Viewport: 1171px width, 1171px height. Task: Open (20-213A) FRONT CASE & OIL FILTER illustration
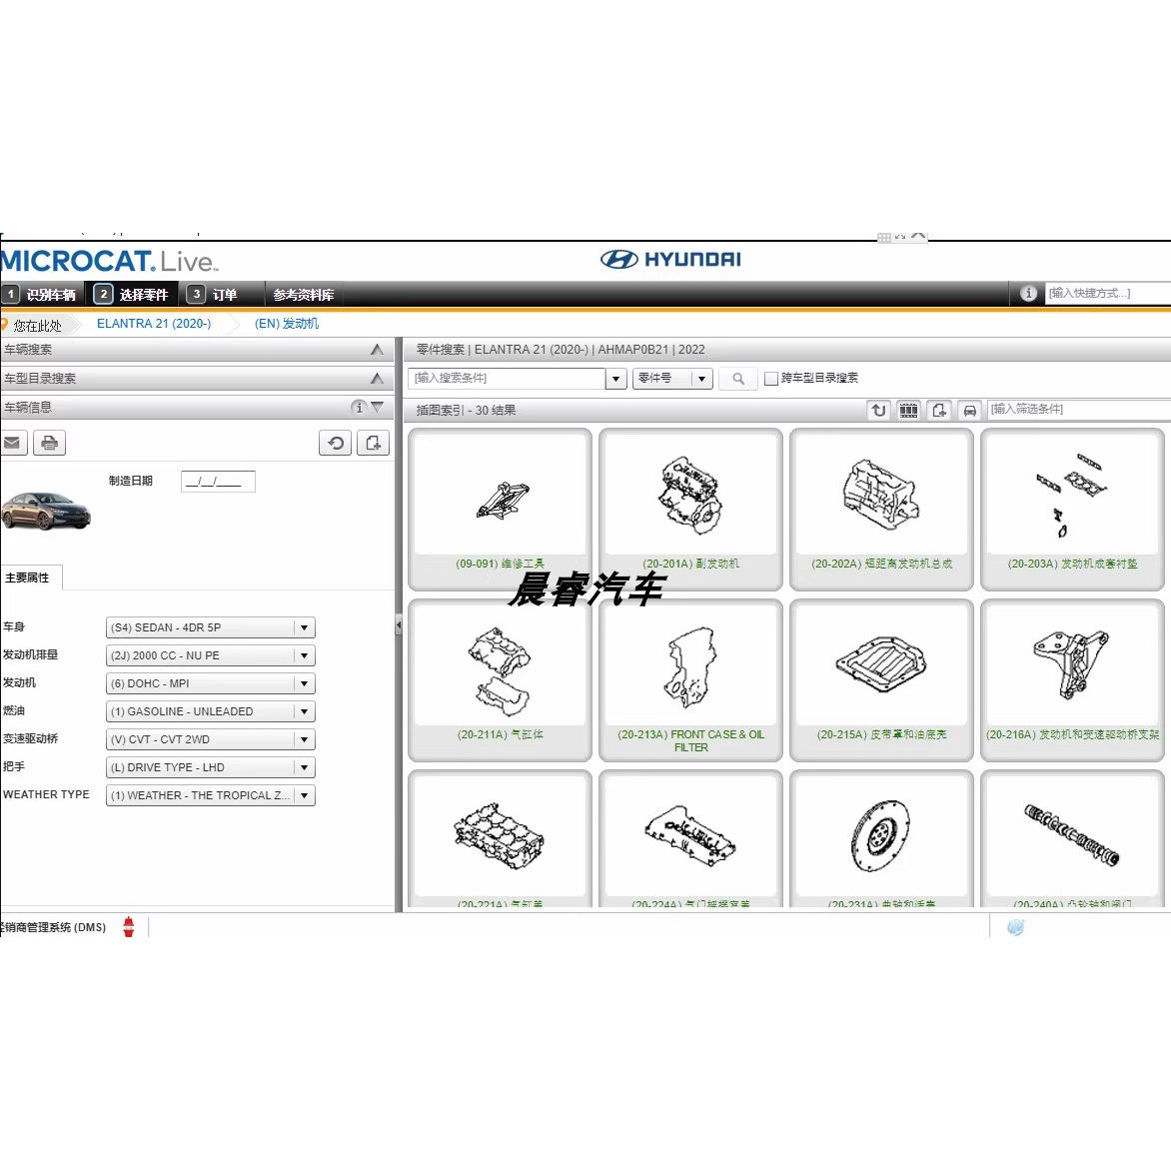pos(690,679)
